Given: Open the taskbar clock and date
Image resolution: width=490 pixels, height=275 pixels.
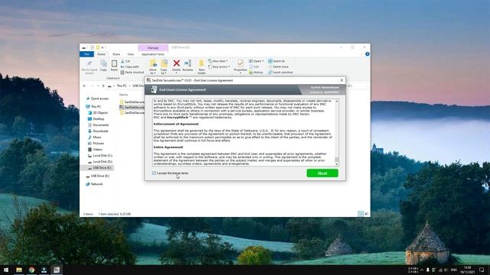Looking at the screenshot, I should pyautogui.click(x=467, y=270).
